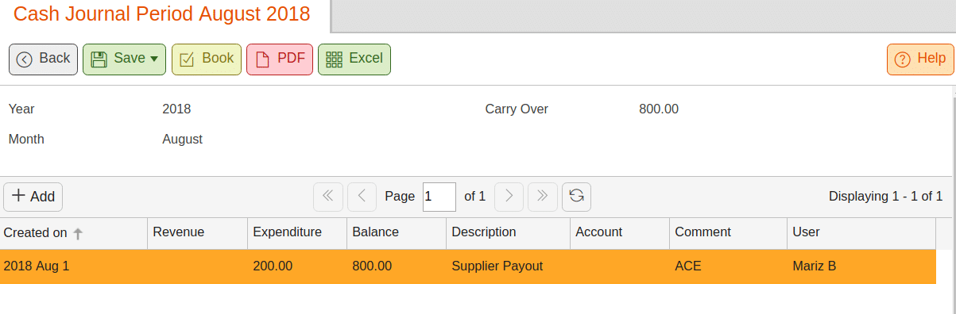
Task: Export the journal to Excel
Action: (354, 59)
